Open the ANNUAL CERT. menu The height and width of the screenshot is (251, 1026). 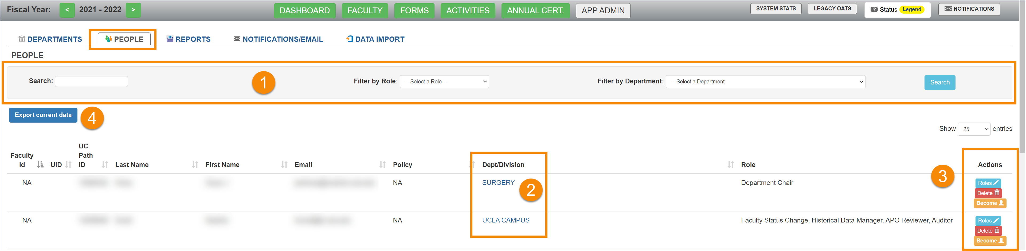coord(535,10)
